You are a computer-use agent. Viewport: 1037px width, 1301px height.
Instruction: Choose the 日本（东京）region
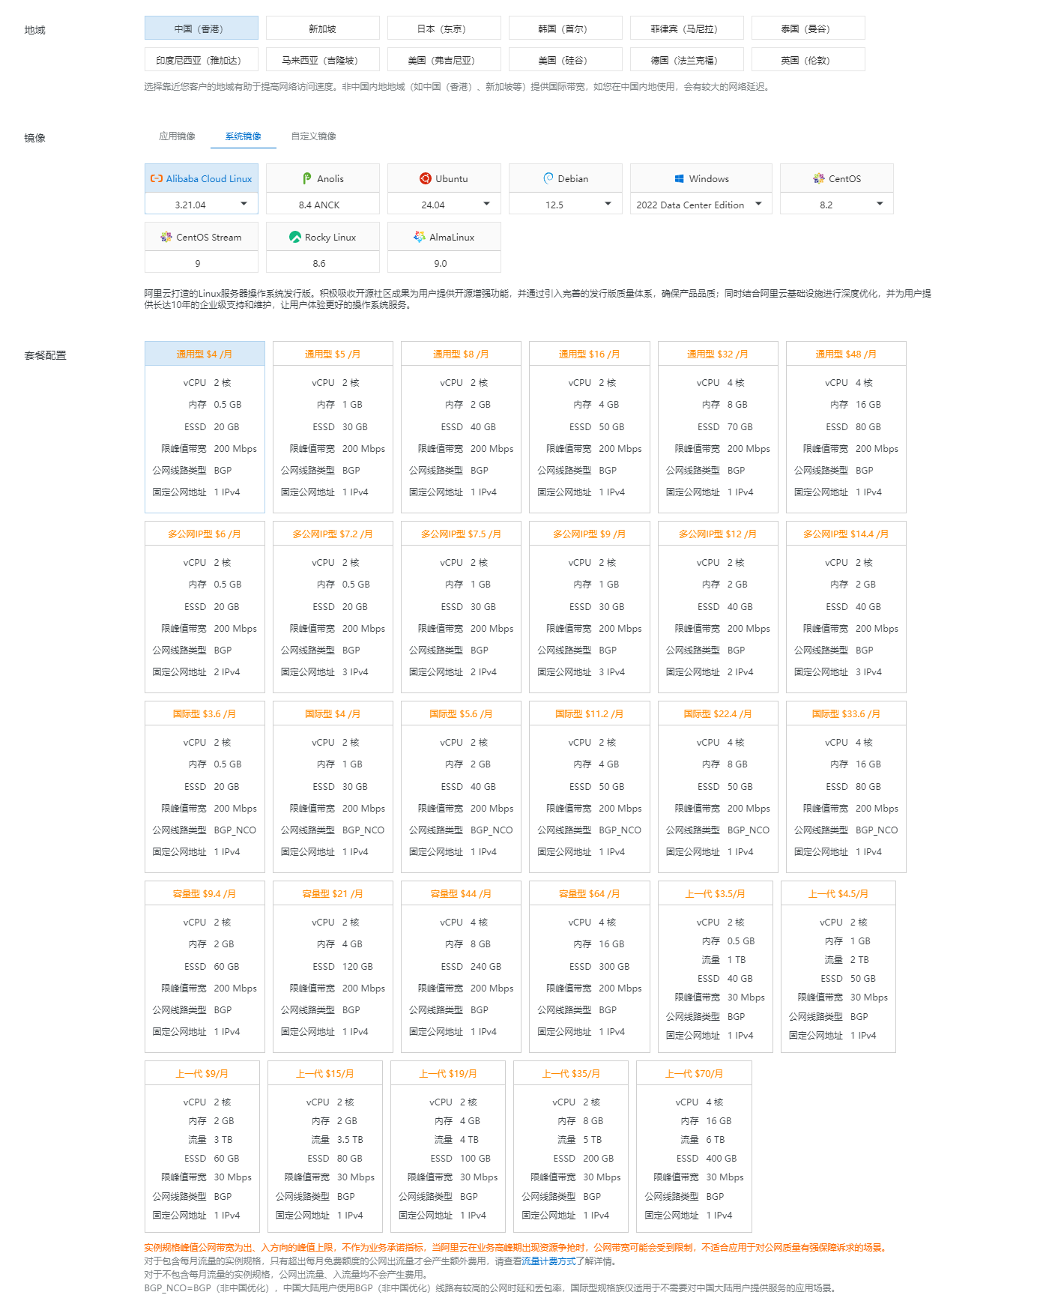(444, 28)
